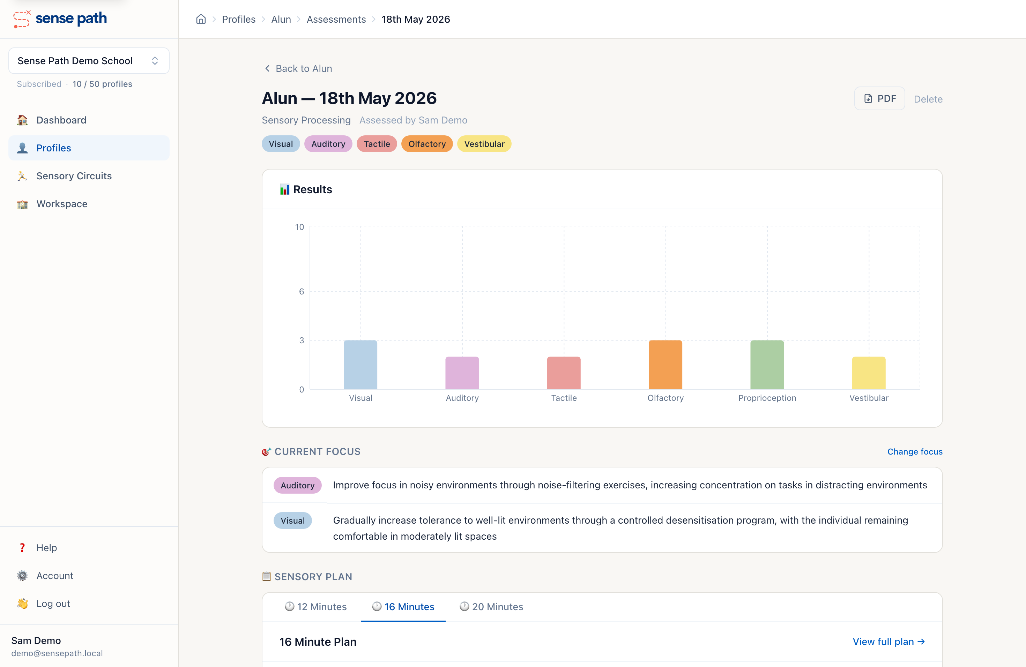Click the blue Visual bar in chart

pos(360,365)
